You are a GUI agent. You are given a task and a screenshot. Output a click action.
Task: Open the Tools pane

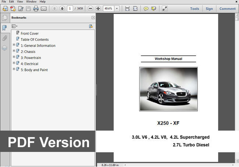point(195,8)
